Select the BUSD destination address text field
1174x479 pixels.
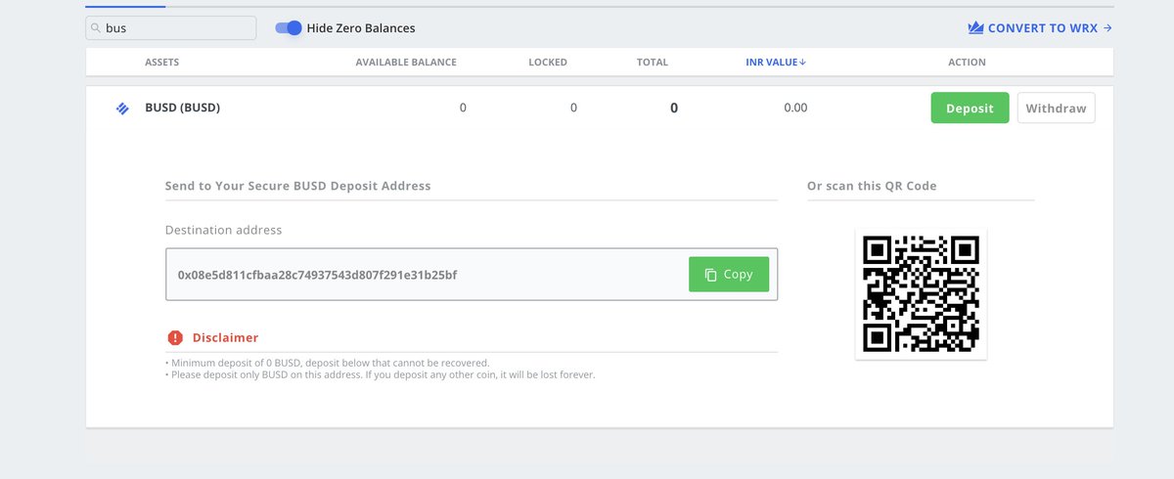click(x=473, y=274)
